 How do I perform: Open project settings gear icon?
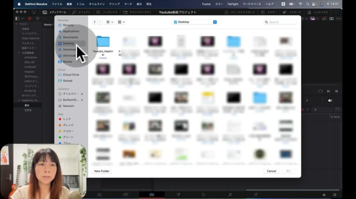(x=335, y=195)
